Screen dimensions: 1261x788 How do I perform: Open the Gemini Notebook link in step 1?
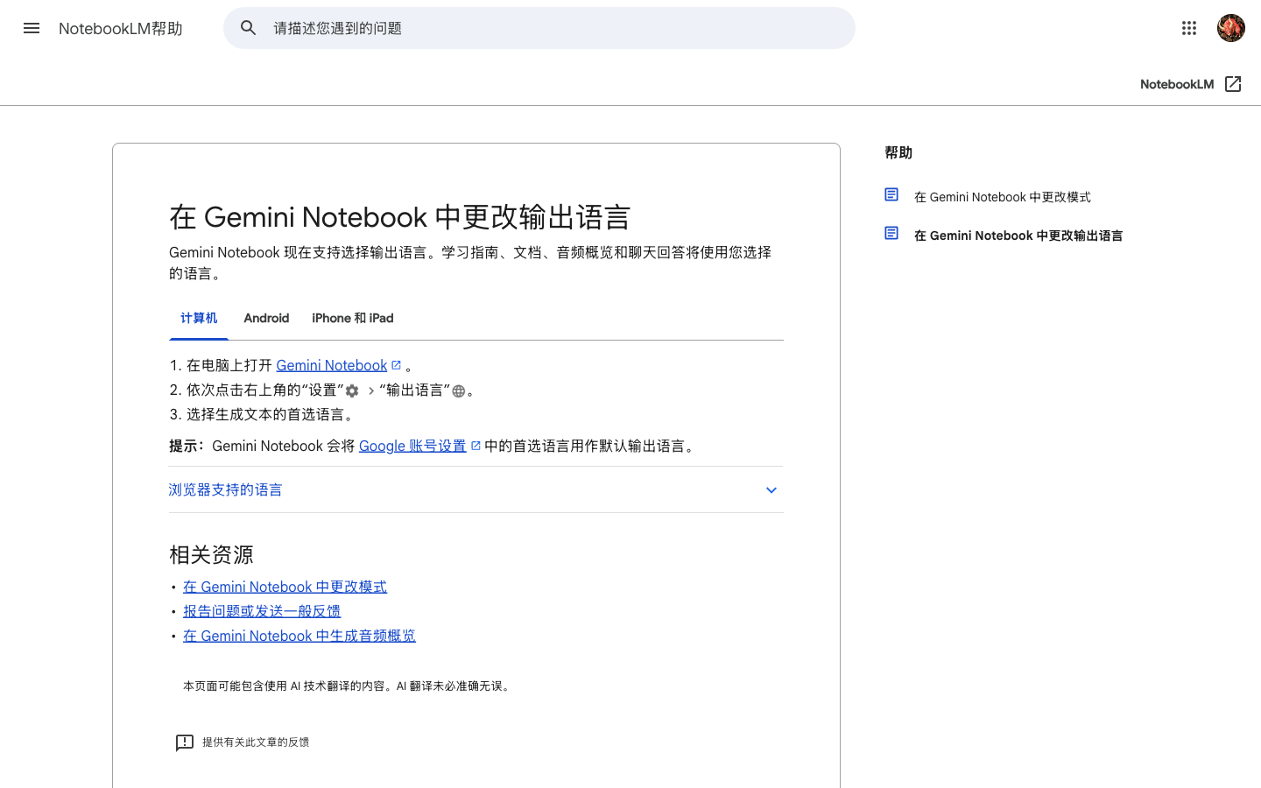pos(332,365)
